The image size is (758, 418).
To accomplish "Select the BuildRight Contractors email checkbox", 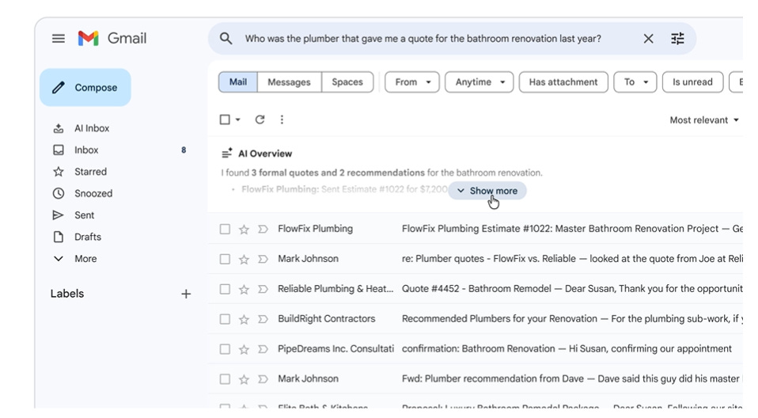I will pyautogui.click(x=225, y=319).
